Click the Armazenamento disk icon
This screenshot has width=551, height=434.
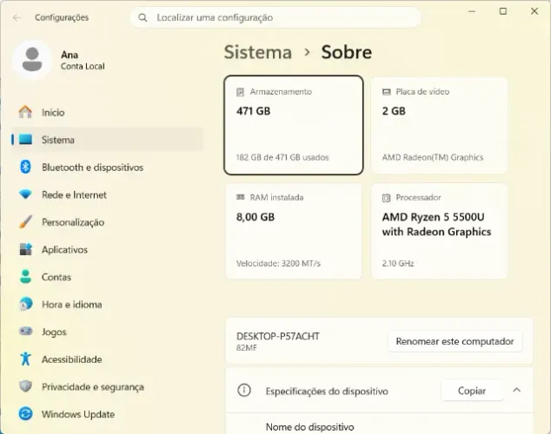(x=240, y=92)
